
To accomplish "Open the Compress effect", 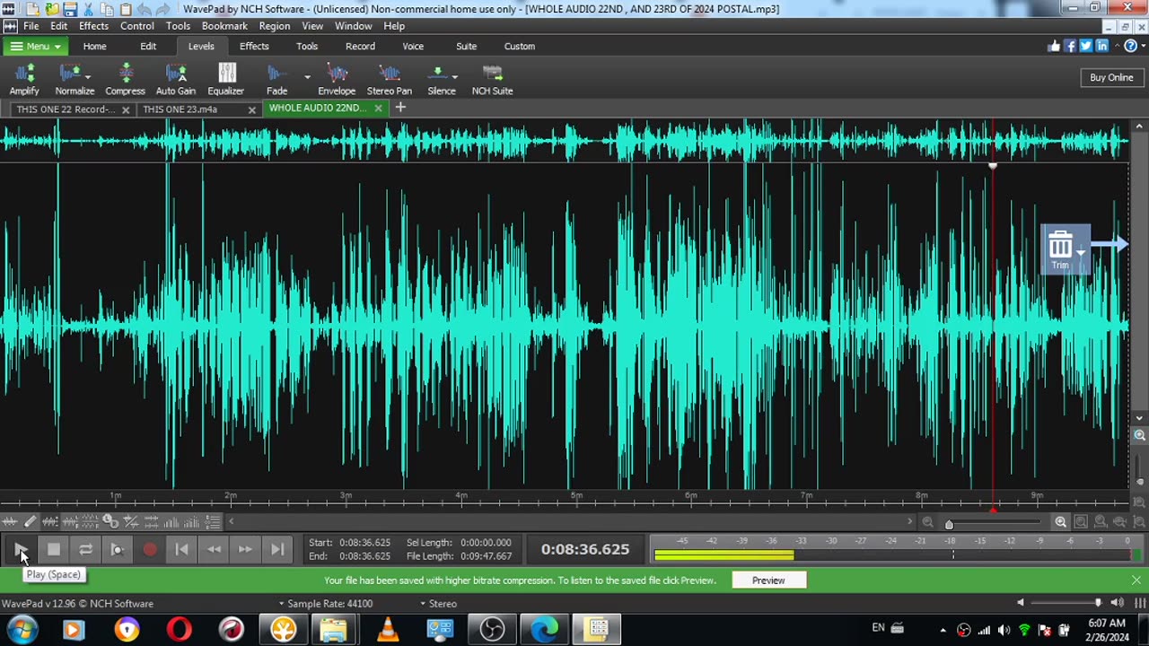I will pos(125,79).
